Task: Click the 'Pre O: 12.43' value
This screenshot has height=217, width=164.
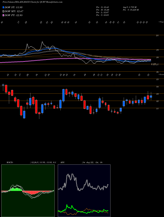Action: pyautogui.click(x=103, y=7)
